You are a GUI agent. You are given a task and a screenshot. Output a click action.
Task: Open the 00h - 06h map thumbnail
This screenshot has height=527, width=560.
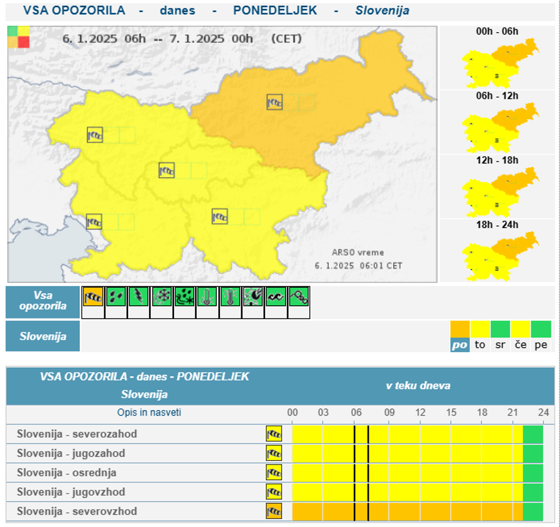497,61
